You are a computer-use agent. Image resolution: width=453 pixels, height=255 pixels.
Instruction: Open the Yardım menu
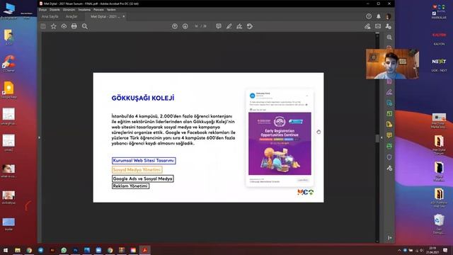[111, 9]
